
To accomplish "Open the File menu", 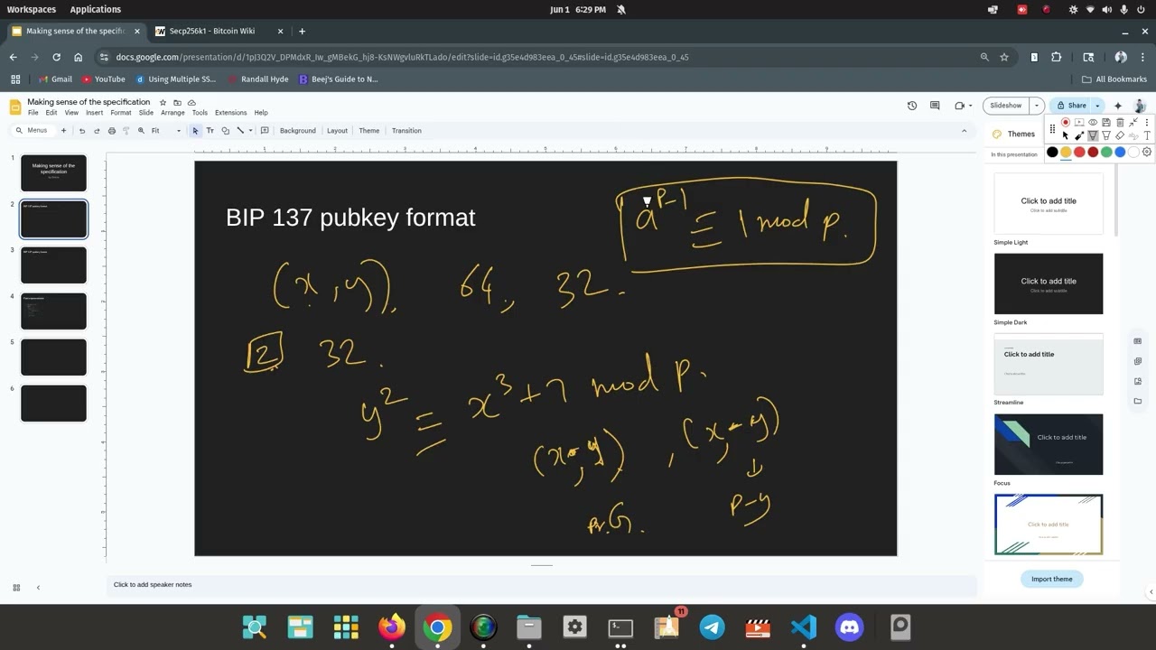I will (x=33, y=113).
